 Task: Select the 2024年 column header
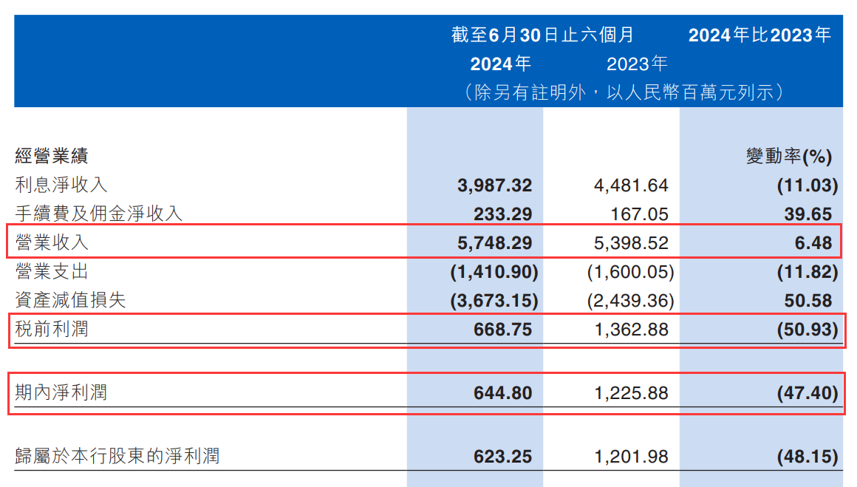tap(500, 64)
